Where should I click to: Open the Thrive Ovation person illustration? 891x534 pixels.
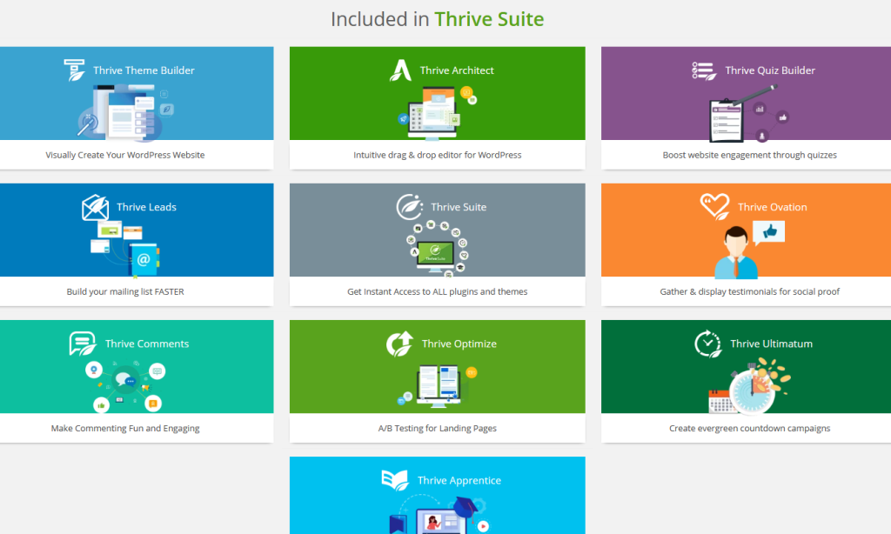click(748, 250)
